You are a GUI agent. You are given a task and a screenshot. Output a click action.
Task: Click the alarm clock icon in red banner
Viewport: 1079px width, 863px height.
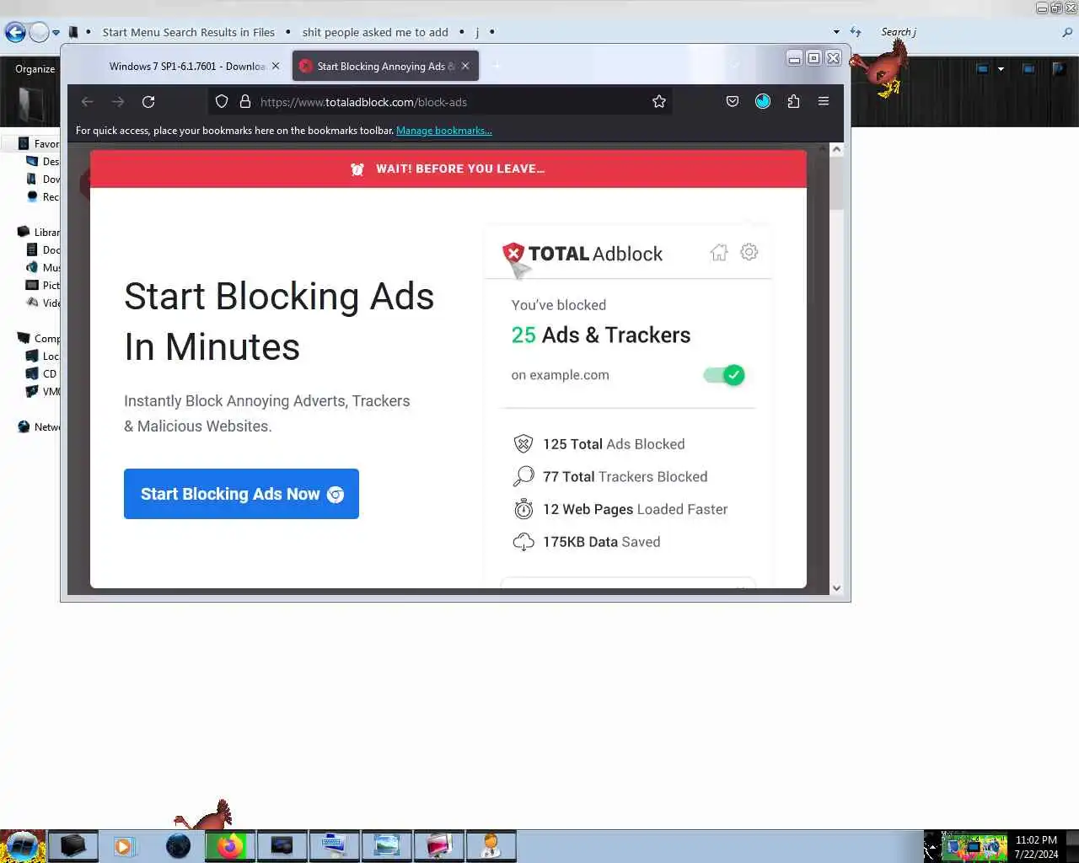[x=357, y=169]
